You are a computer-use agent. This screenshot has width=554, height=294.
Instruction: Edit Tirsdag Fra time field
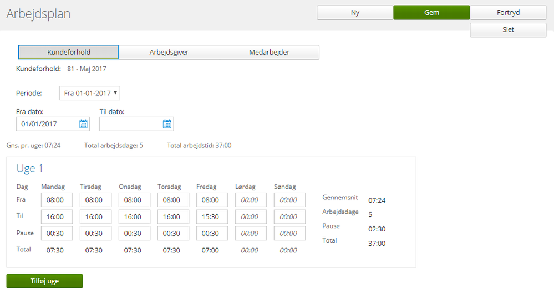[96, 200]
